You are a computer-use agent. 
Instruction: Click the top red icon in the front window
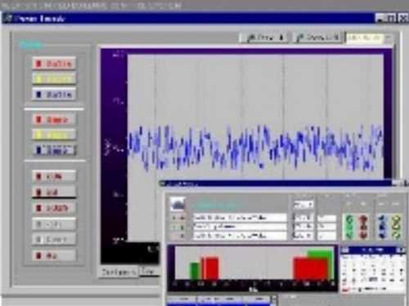363,219
